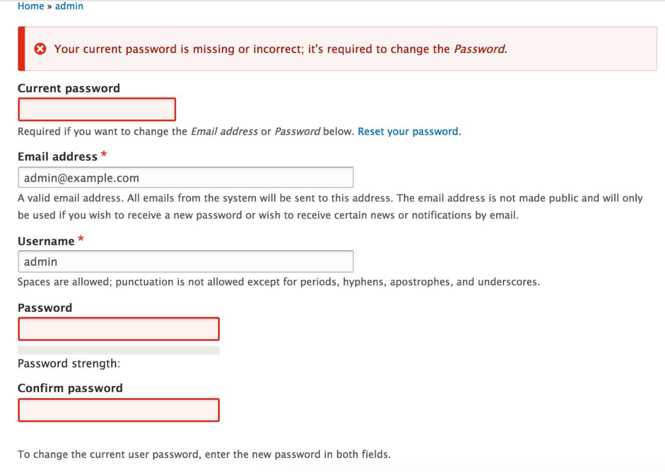Image resolution: width=665 pixels, height=472 pixels.
Task: Click the red error X icon
Action: pos(40,49)
